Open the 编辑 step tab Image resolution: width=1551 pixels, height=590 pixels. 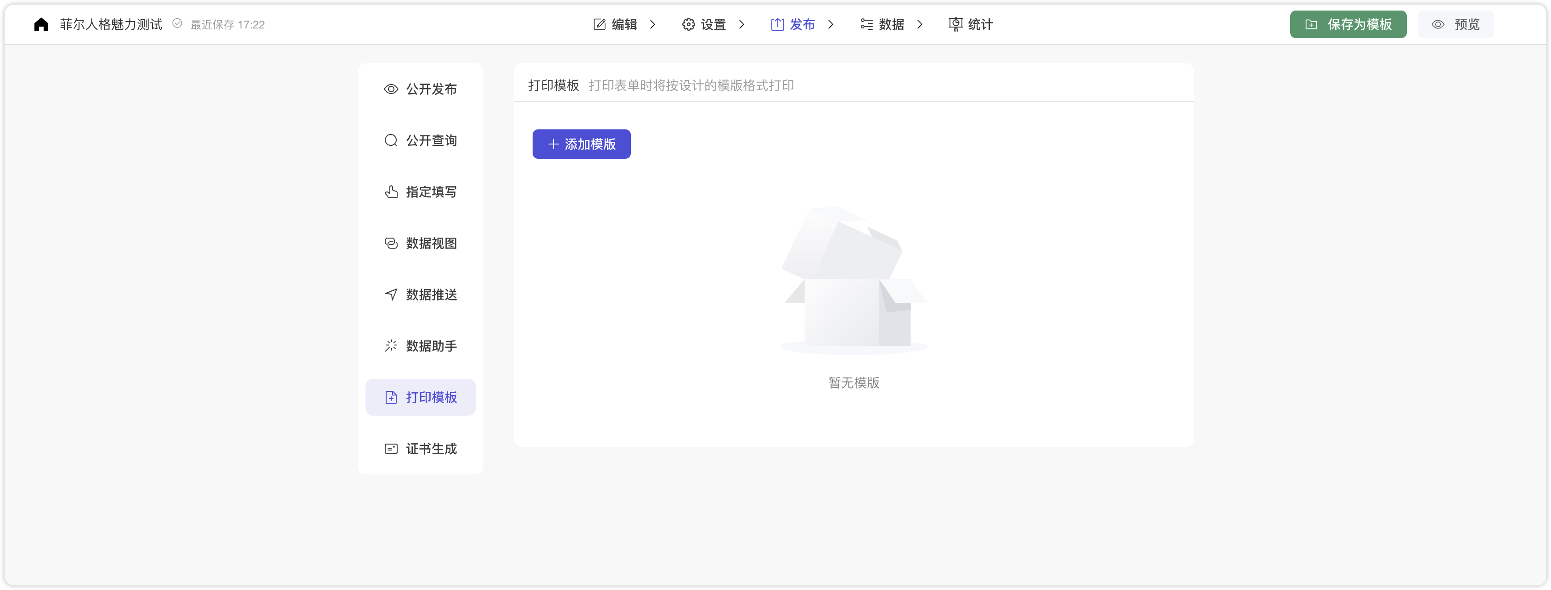(615, 24)
